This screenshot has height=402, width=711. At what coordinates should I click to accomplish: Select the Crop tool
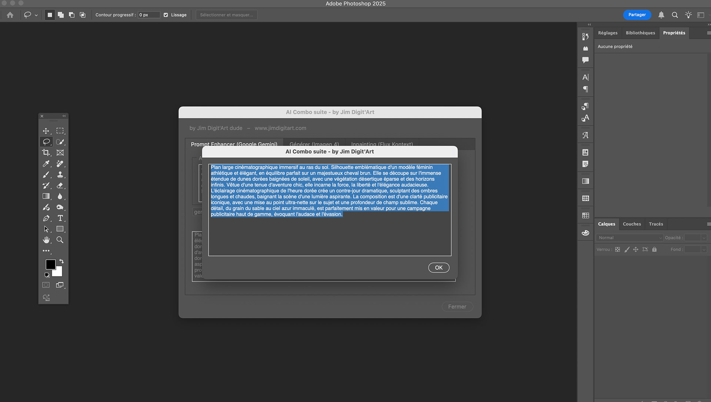pos(46,153)
